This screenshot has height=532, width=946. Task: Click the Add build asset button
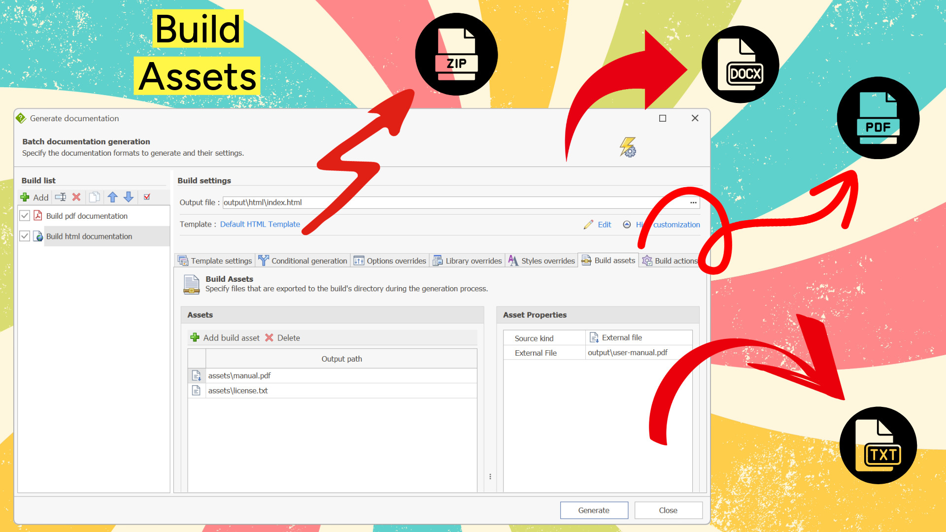(225, 338)
